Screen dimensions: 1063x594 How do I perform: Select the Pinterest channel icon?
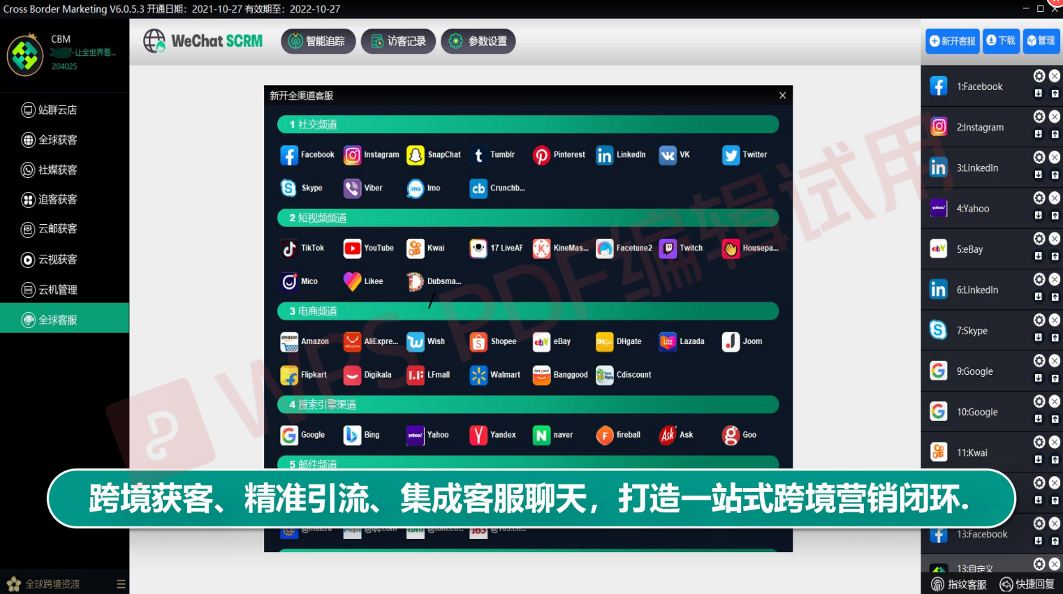tap(541, 155)
